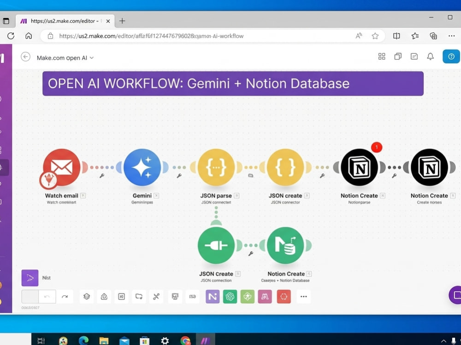Click the blue help question mark button
This screenshot has height=345, width=461.
coord(451,56)
